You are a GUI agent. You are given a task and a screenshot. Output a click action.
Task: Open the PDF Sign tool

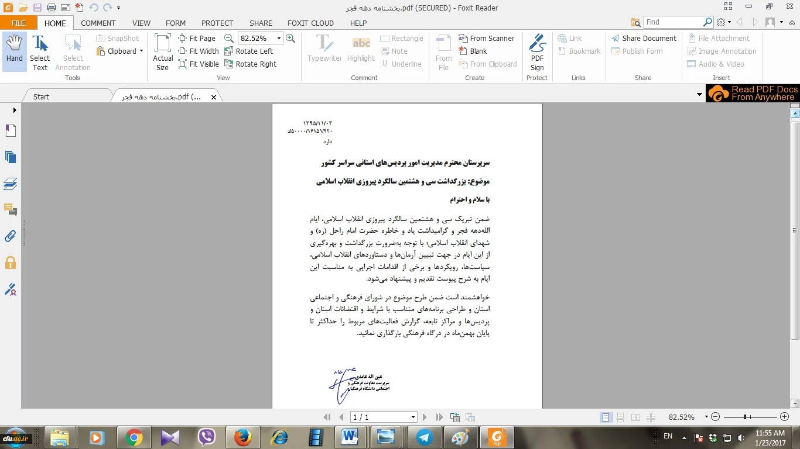pyautogui.click(x=537, y=51)
